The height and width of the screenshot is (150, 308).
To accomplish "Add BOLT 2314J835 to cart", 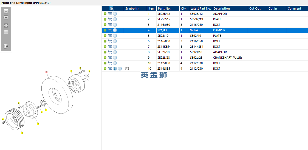I will click(110, 69).
